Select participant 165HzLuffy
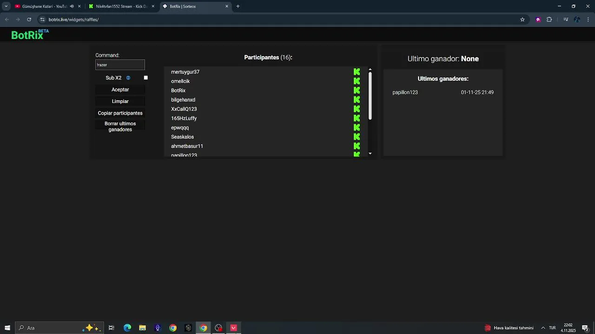The height and width of the screenshot is (334, 595). pos(184,118)
